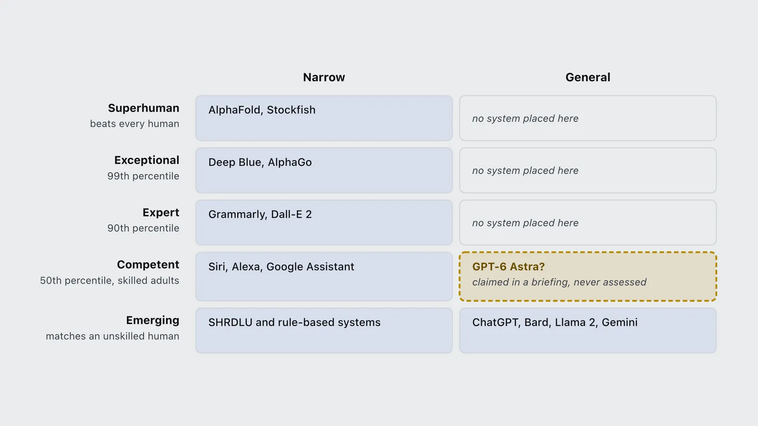Click the '50th percentile, skilled adults' subtitle
The height and width of the screenshot is (426, 758).
pos(109,281)
